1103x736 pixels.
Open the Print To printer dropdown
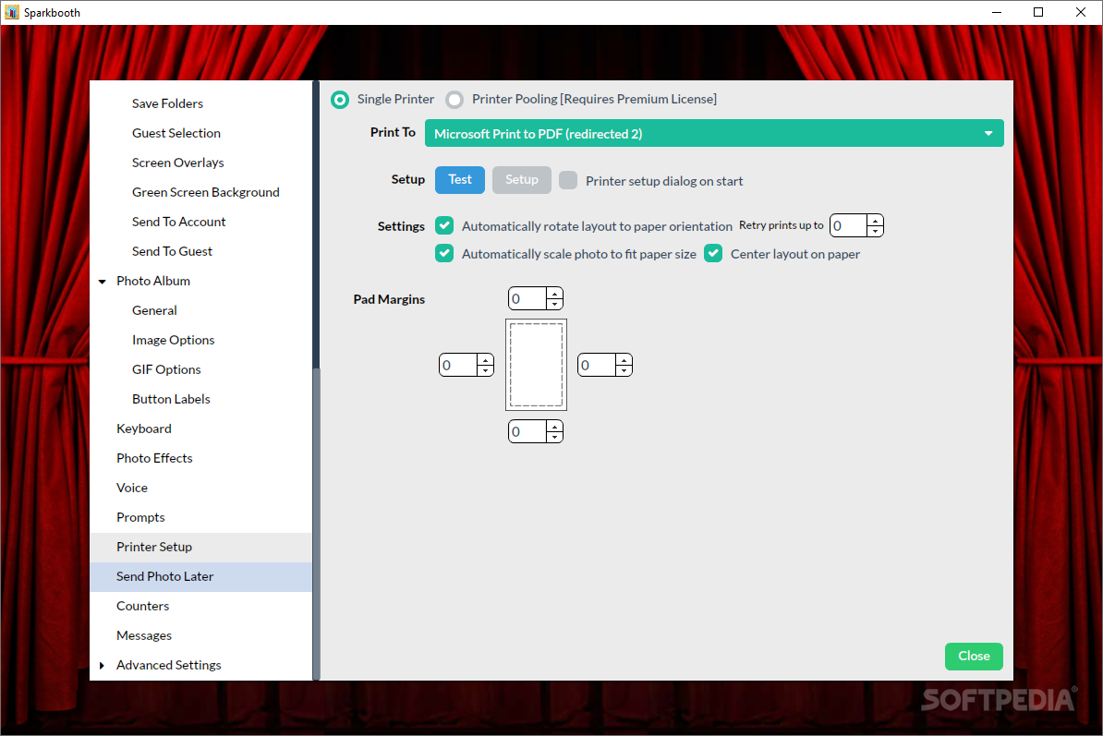pyautogui.click(x=714, y=134)
